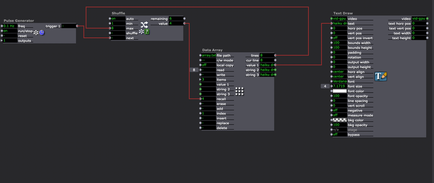Open the white font color swatch
This screenshot has height=183, width=434.
point(339,91)
